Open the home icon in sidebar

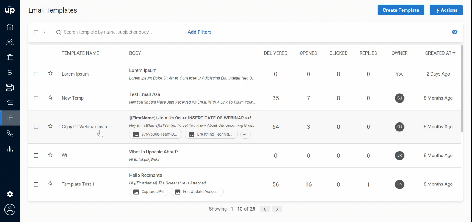(10, 27)
